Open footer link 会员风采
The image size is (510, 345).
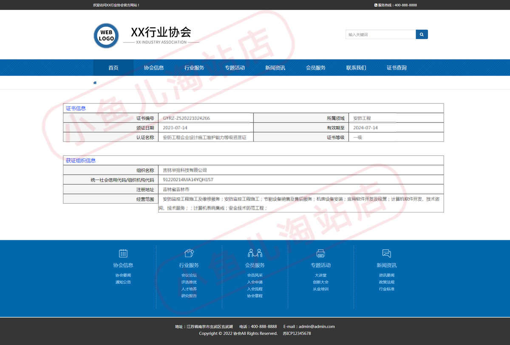pos(255,275)
